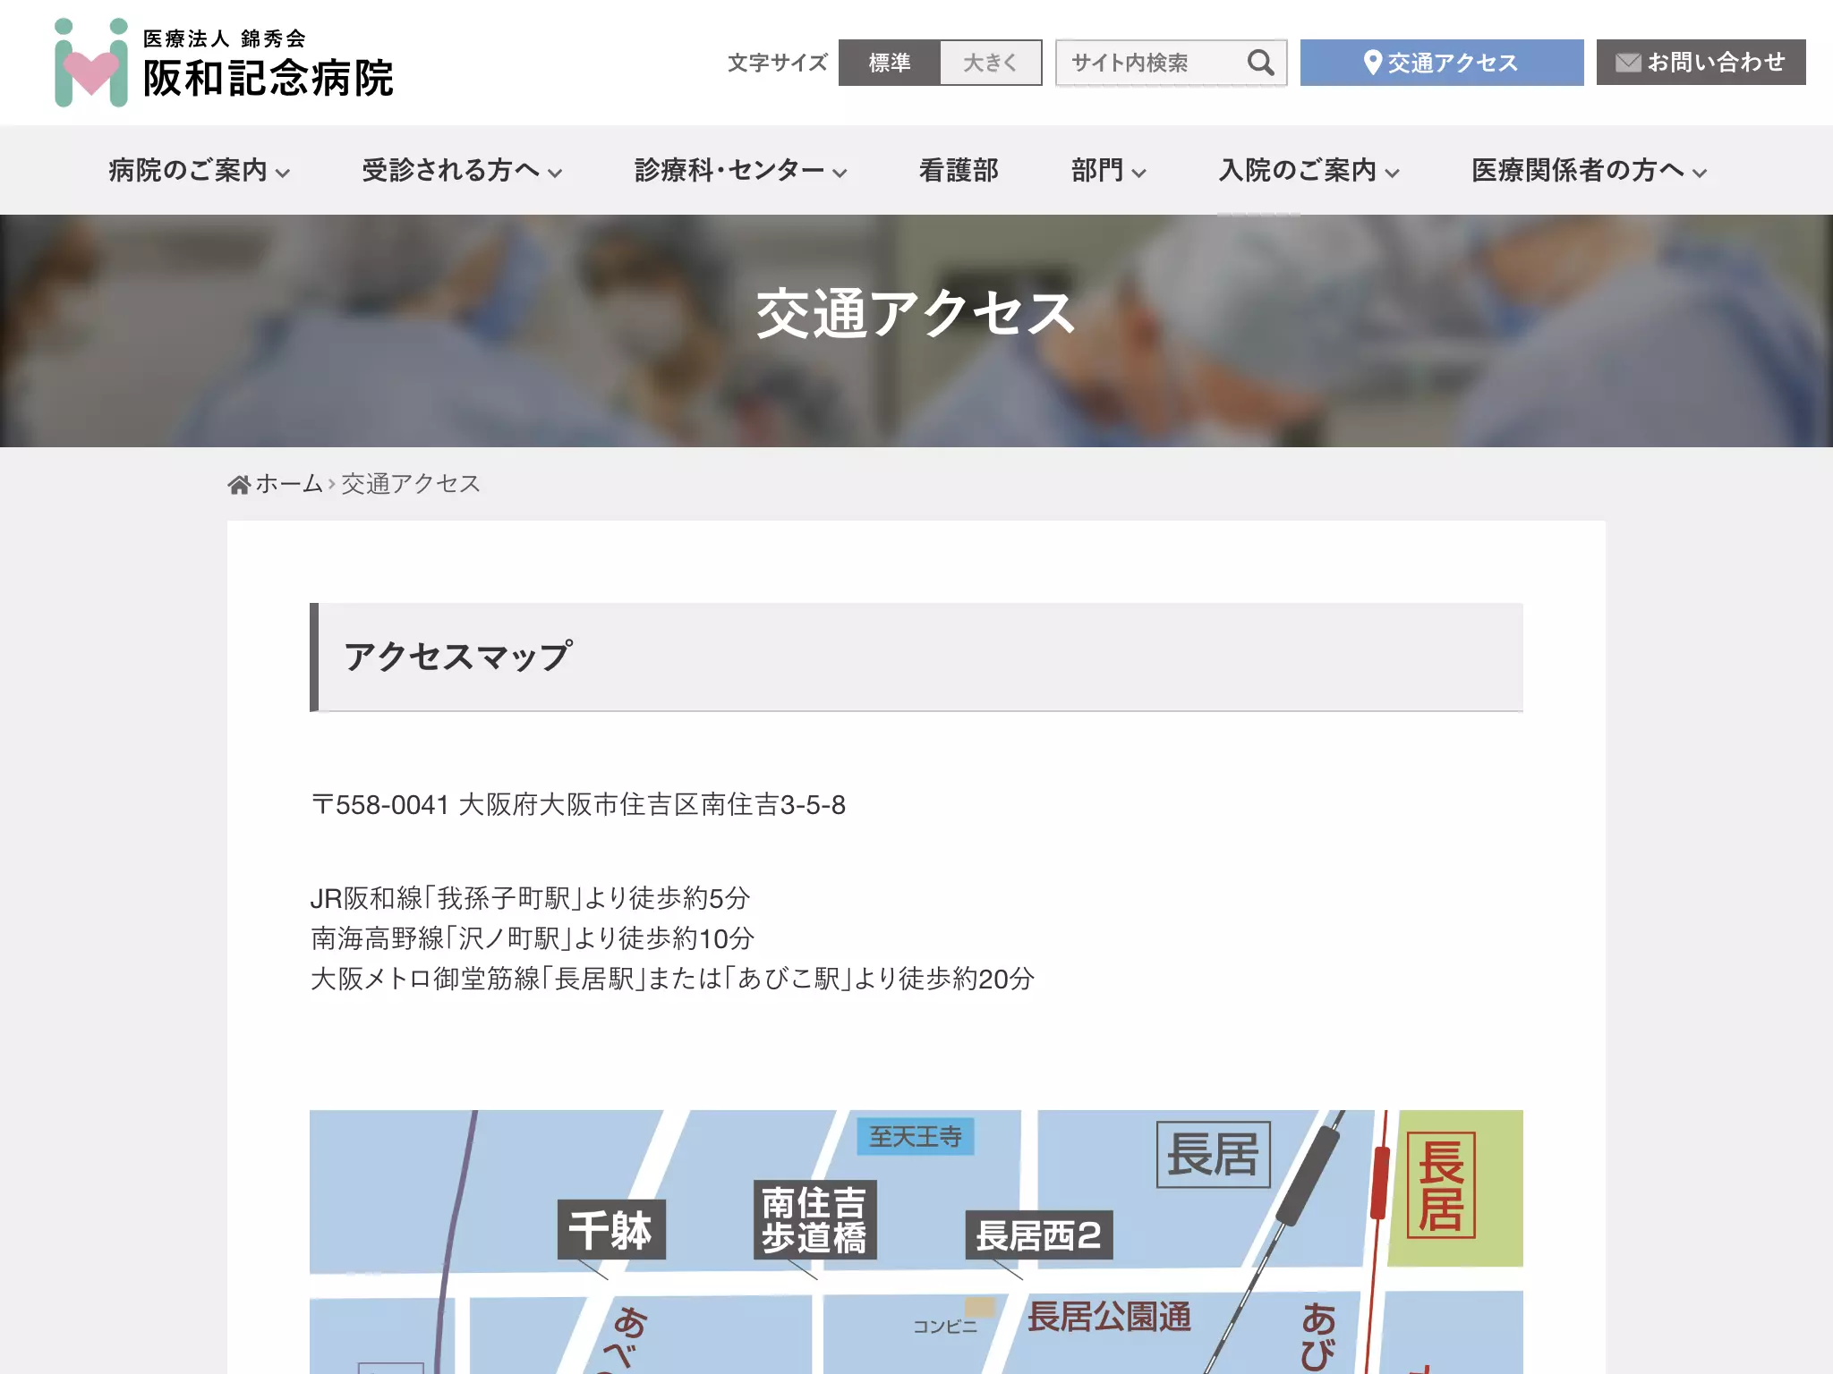Click the access map image

[916, 1242]
